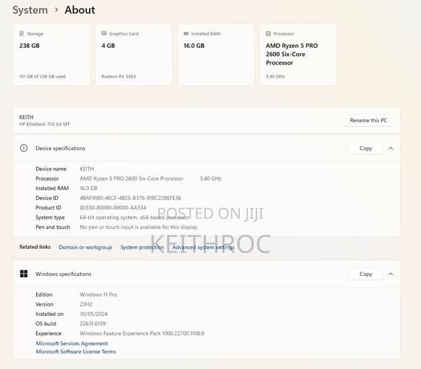The image size is (421, 369).
Task: Click the Device name value KEITH
Action: [x=87, y=169]
